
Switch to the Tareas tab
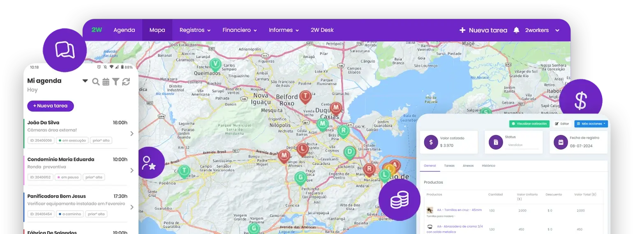tap(449, 166)
